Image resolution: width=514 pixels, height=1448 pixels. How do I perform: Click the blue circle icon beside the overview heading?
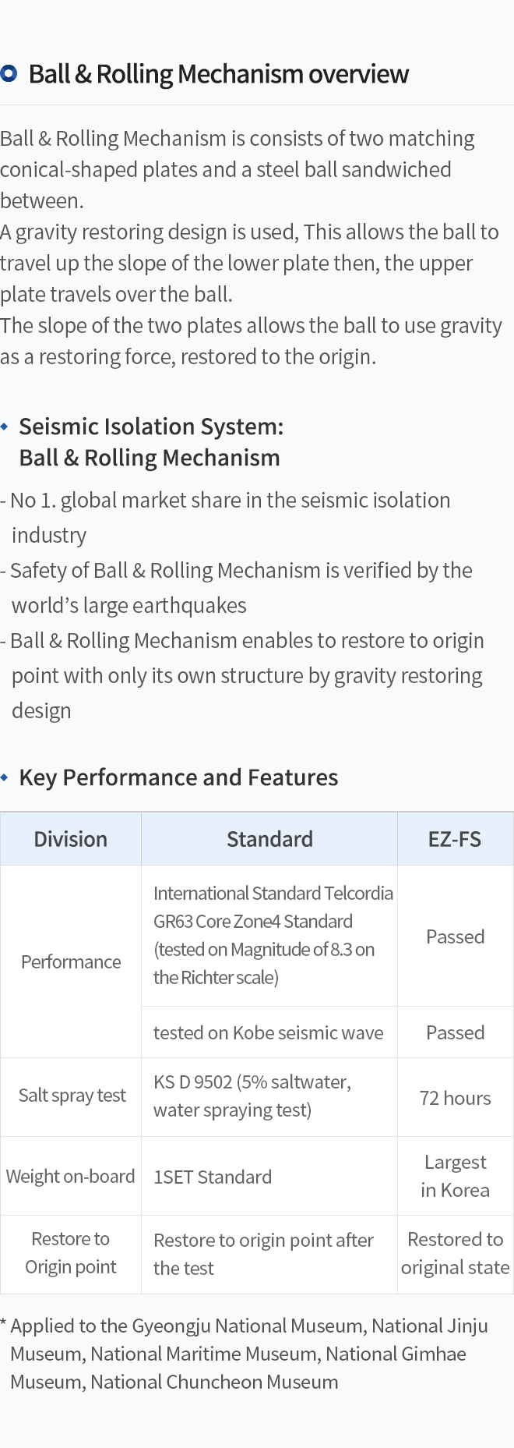tap(9, 74)
